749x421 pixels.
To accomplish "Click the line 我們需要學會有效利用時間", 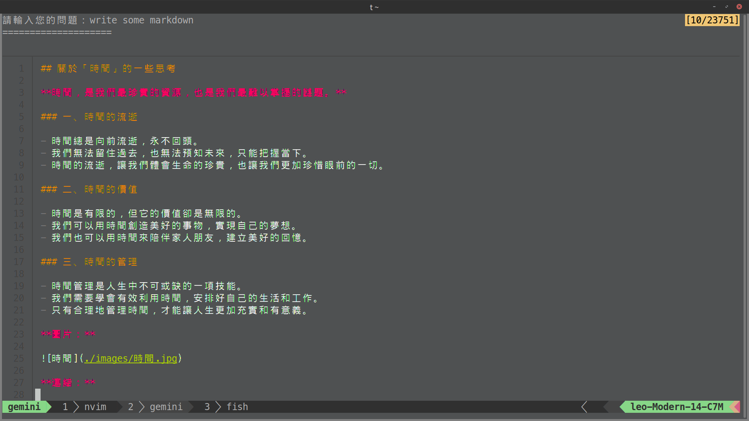I will [x=185, y=298].
